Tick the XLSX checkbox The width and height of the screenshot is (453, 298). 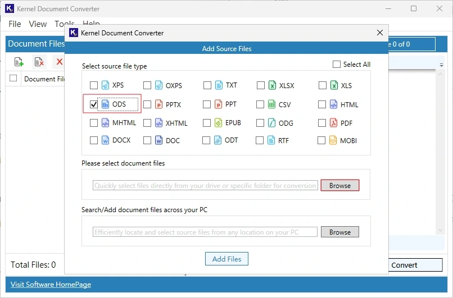(261, 85)
